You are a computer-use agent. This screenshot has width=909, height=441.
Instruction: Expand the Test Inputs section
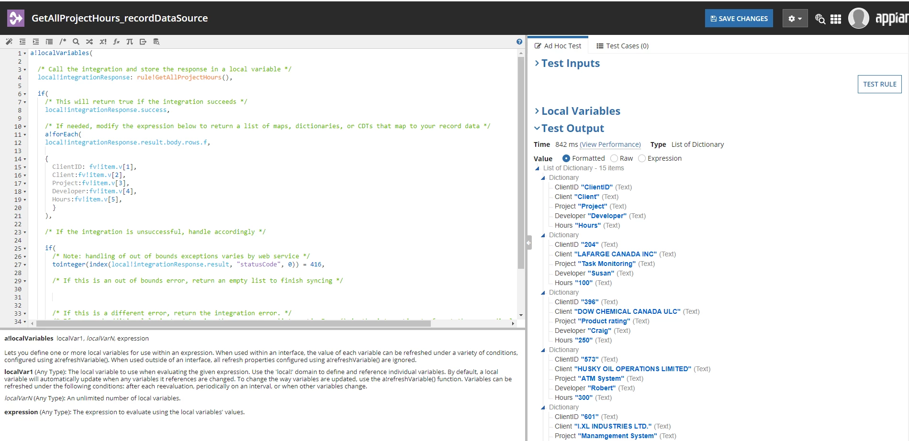click(567, 63)
